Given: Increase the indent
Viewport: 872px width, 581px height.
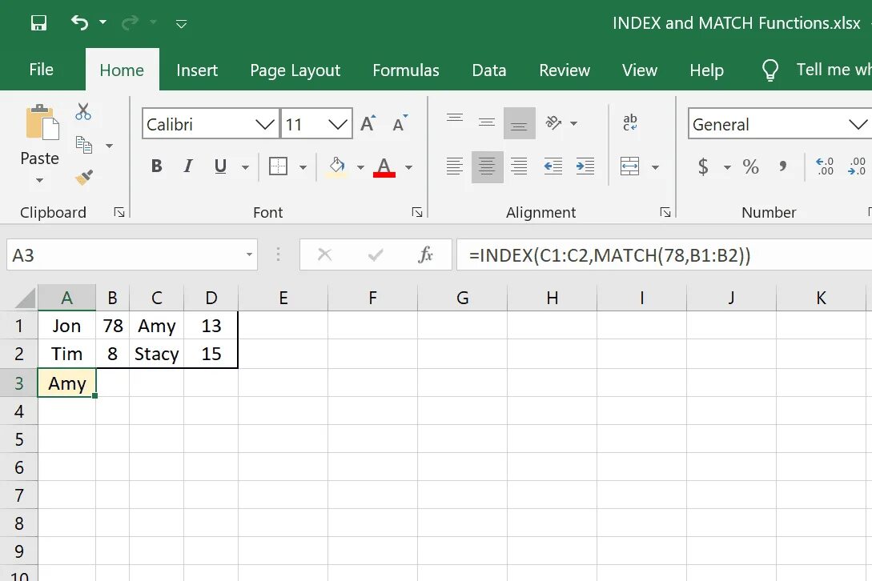Looking at the screenshot, I should [x=585, y=166].
